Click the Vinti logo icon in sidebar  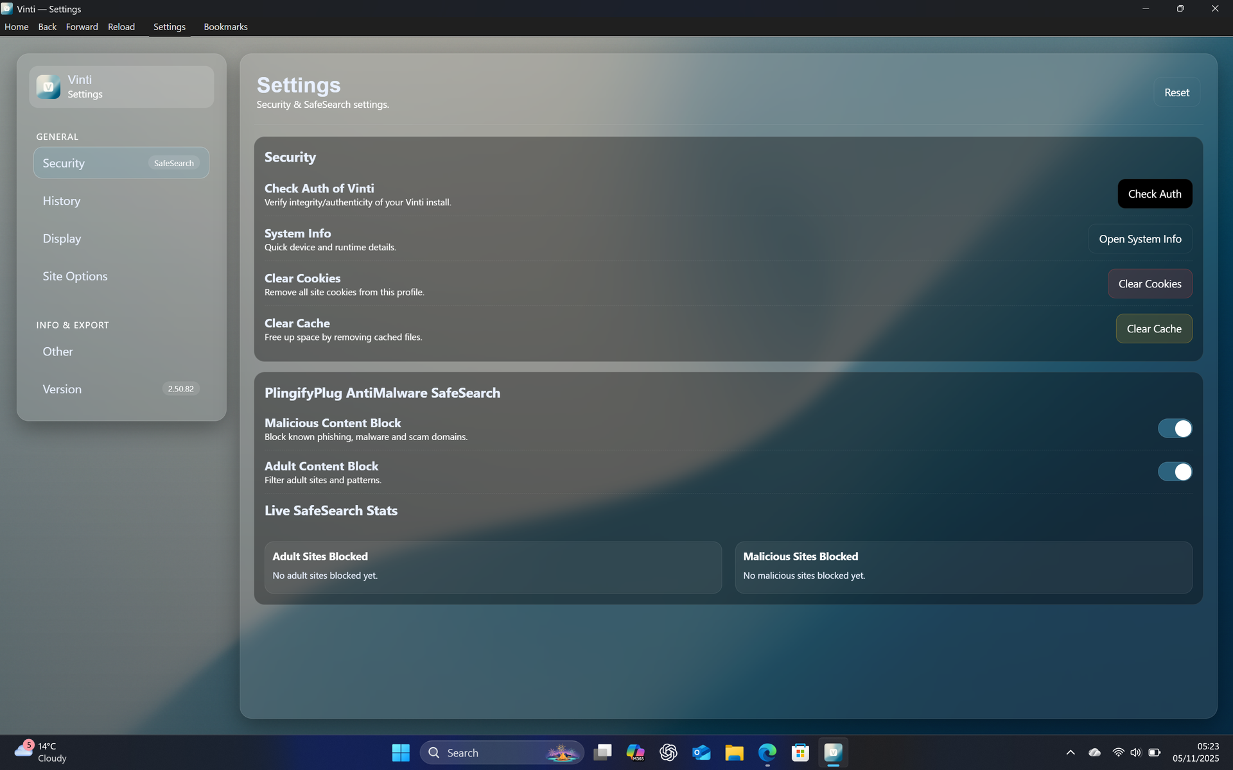coord(48,87)
